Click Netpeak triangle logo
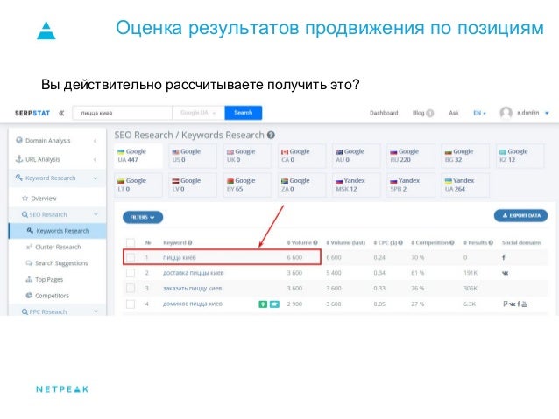 46,31
